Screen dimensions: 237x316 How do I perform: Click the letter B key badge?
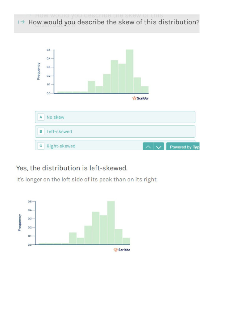coord(41,131)
